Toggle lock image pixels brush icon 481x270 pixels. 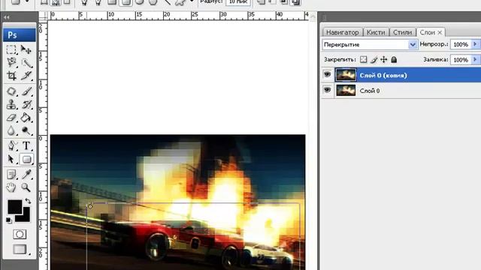[x=374, y=60]
